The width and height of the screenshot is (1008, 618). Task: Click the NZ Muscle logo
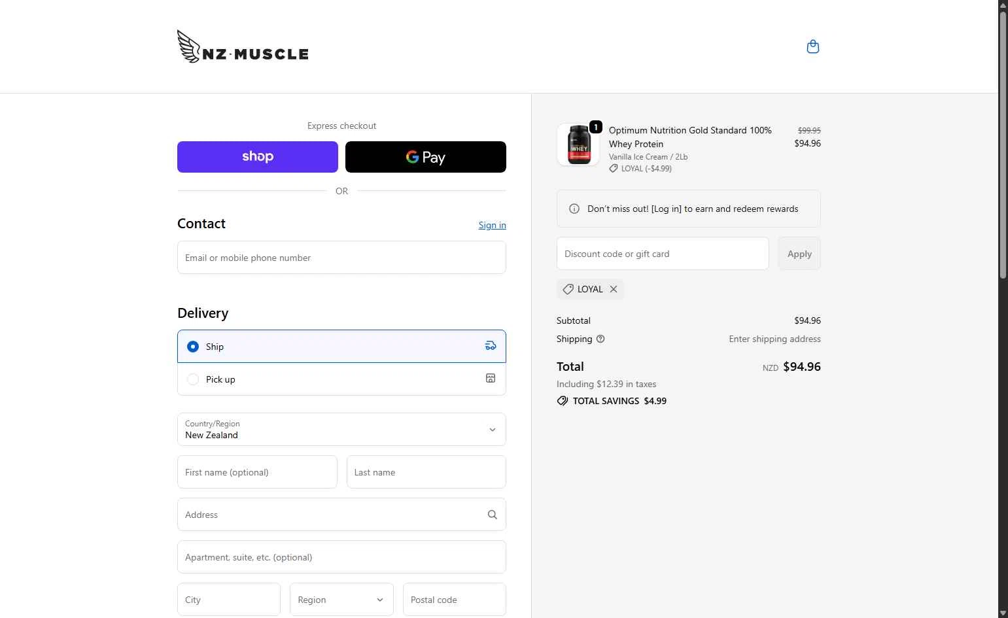(243, 46)
